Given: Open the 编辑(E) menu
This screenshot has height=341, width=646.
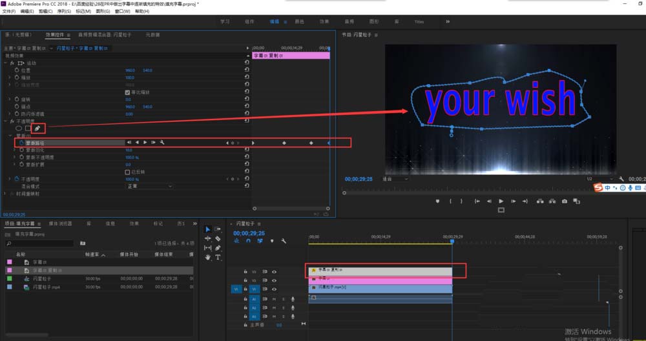Looking at the screenshot, I should tap(27, 11).
